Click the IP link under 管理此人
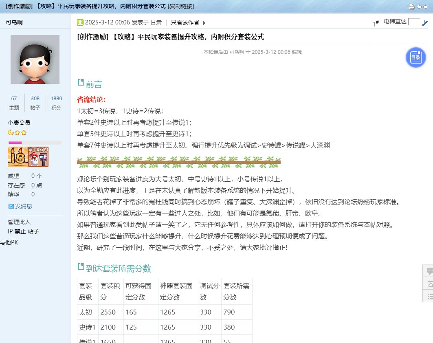The width and height of the screenshot is (433, 343). pyautogui.click(x=10, y=231)
